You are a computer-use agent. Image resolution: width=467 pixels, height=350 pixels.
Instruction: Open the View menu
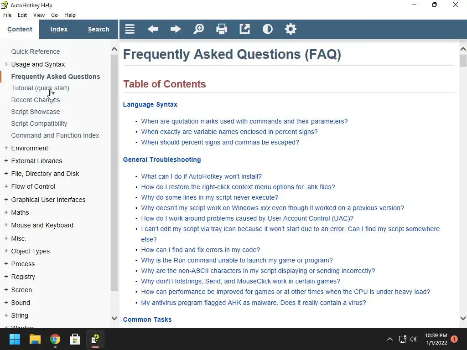point(39,15)
